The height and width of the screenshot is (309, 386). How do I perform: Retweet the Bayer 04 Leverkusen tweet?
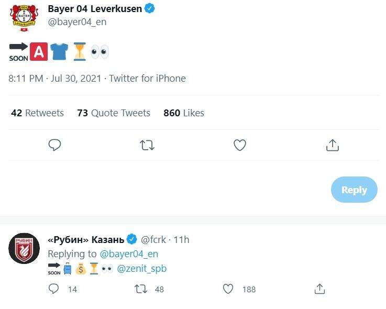pyautogui.click(x=147, y=145)
